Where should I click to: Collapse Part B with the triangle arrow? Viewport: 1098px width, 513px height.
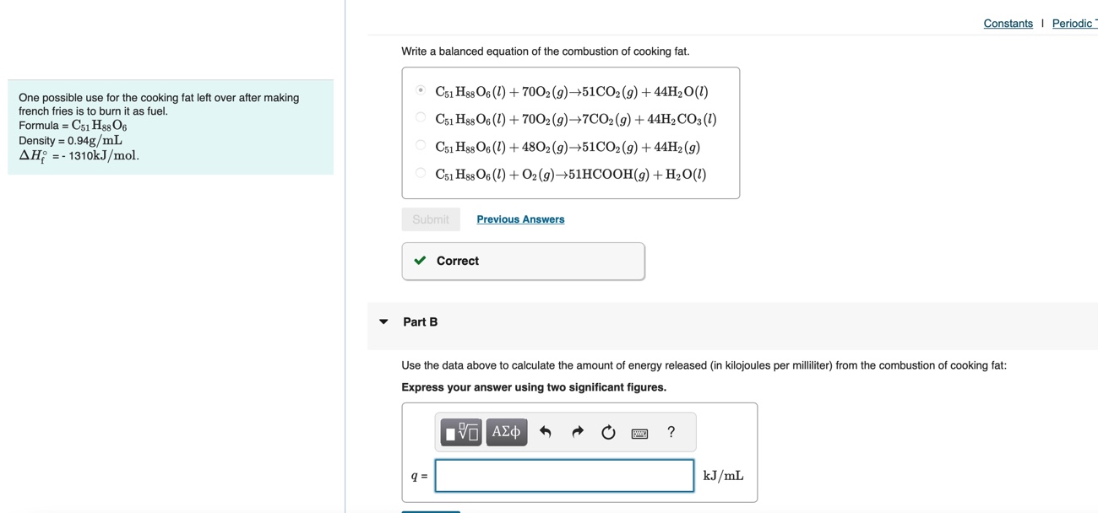tap(383, 321)
